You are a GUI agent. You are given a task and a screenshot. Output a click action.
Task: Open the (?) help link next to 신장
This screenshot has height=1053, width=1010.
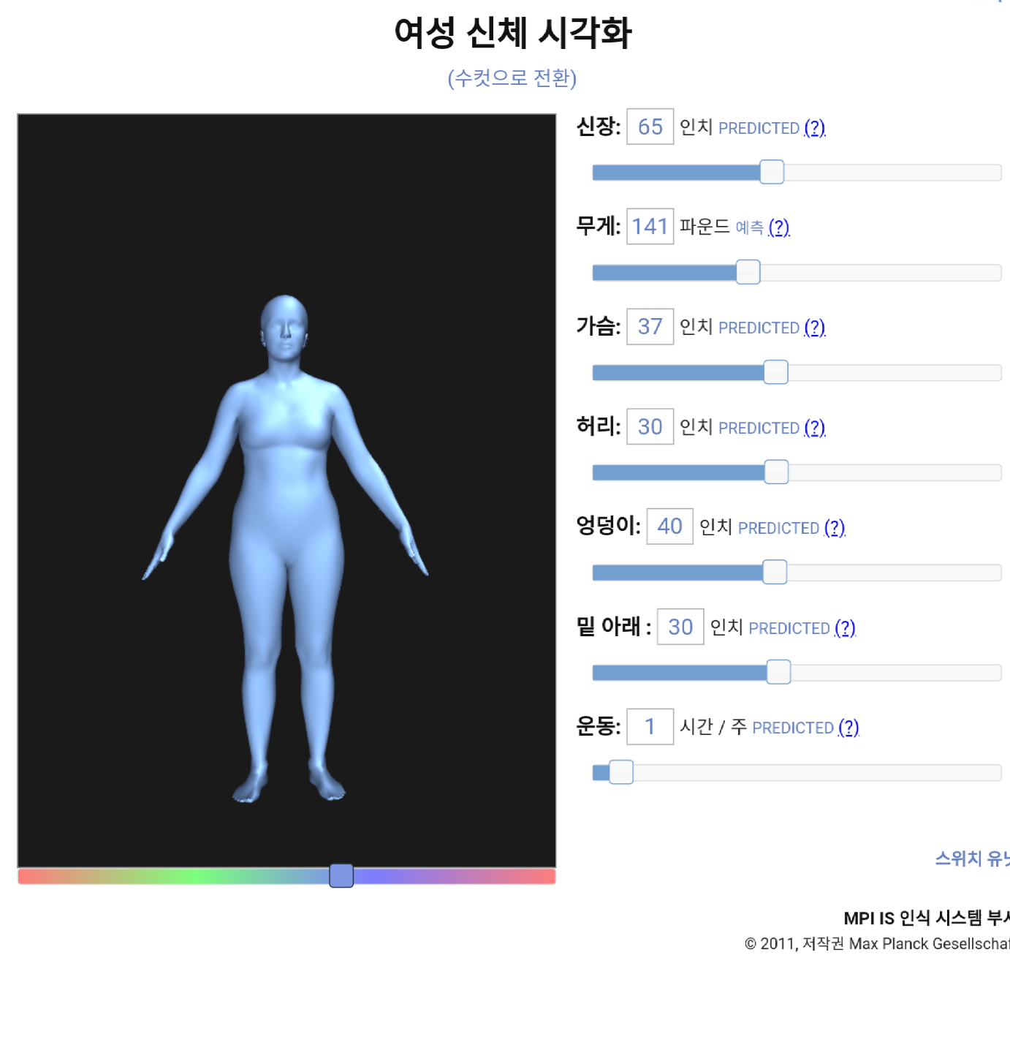click(814, 128)
